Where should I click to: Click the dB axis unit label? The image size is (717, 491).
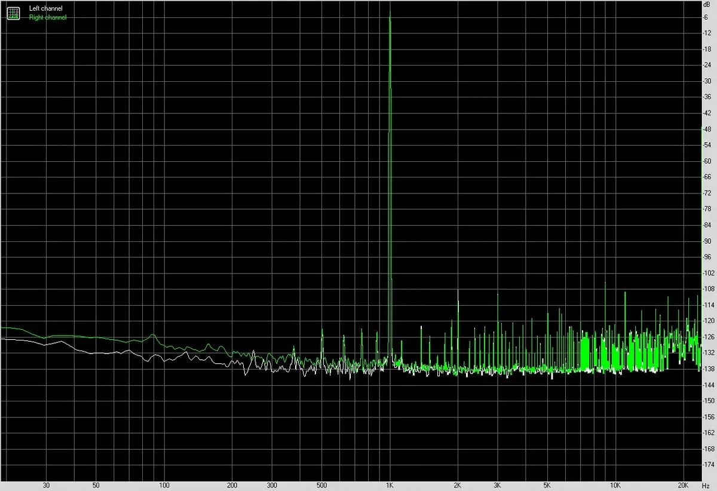coord(707,4)
